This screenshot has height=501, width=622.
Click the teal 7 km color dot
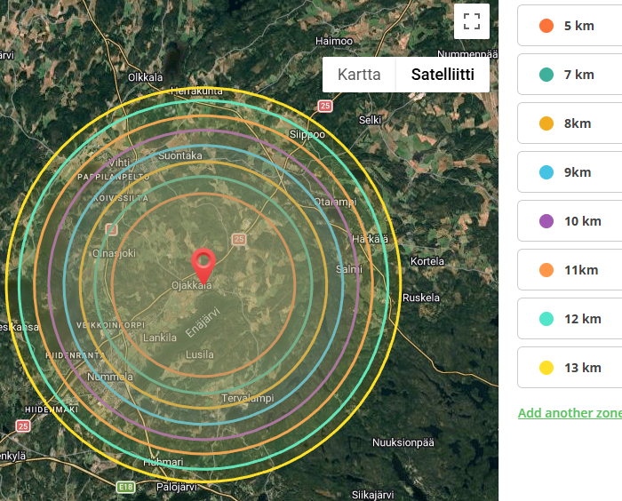coord(546,75)
